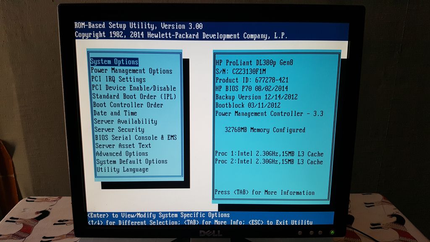Screen dimensions: 430x242
Task: Open Power Management Options
Action: [x=131, y=71]
